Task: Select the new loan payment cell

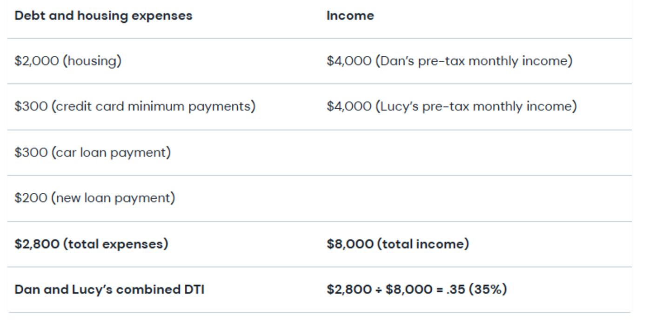Action: [95, 198]
